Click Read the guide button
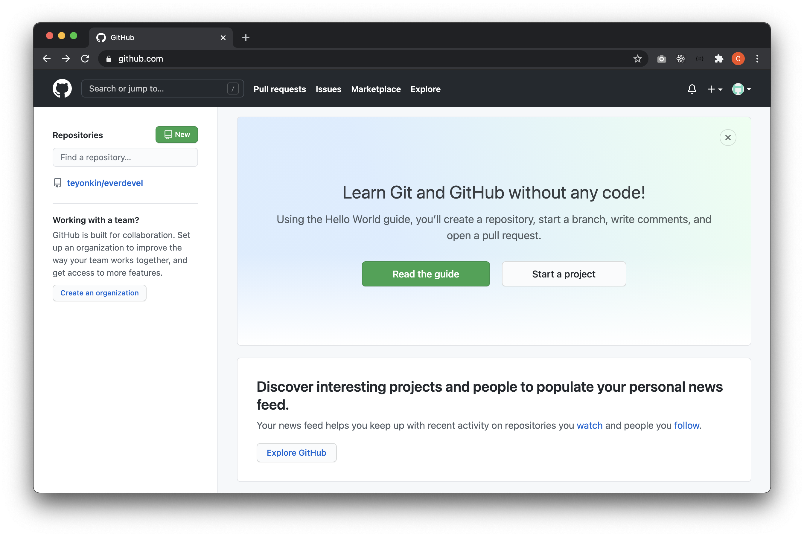The image size is (804, 537). (425, 274)
